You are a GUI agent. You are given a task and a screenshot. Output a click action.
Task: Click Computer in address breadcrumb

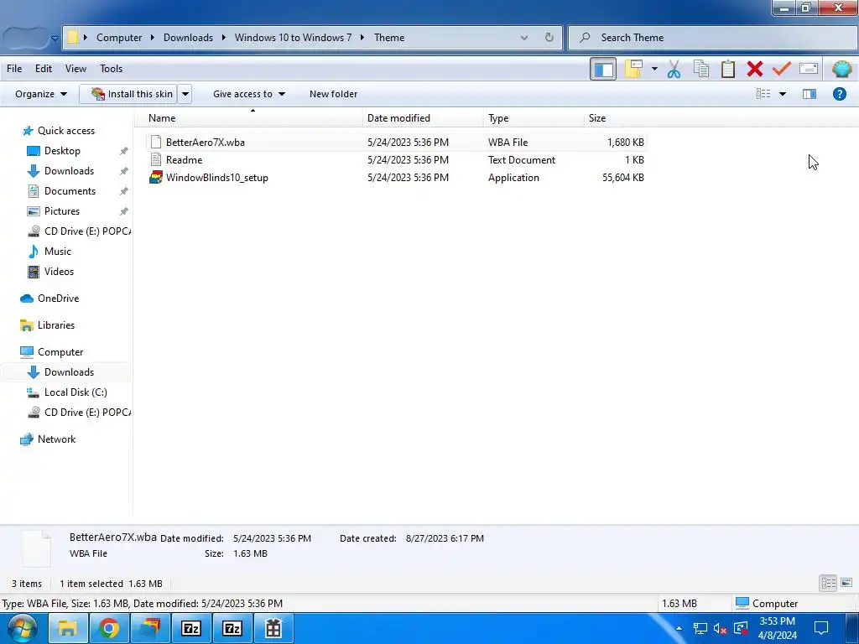click(x=119, y=37)
